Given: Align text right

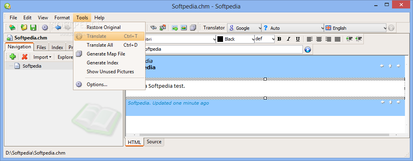Looking at the screenshot, I should 328,39.
